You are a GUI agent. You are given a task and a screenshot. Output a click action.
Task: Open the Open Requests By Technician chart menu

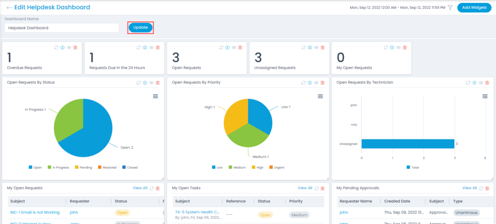click(485, 97)
